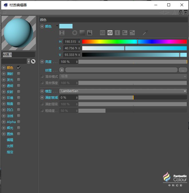Switch to Kelvin K color mode
Image resolution: width=189 pixels, height=193 pixels.
coord(117,33)
